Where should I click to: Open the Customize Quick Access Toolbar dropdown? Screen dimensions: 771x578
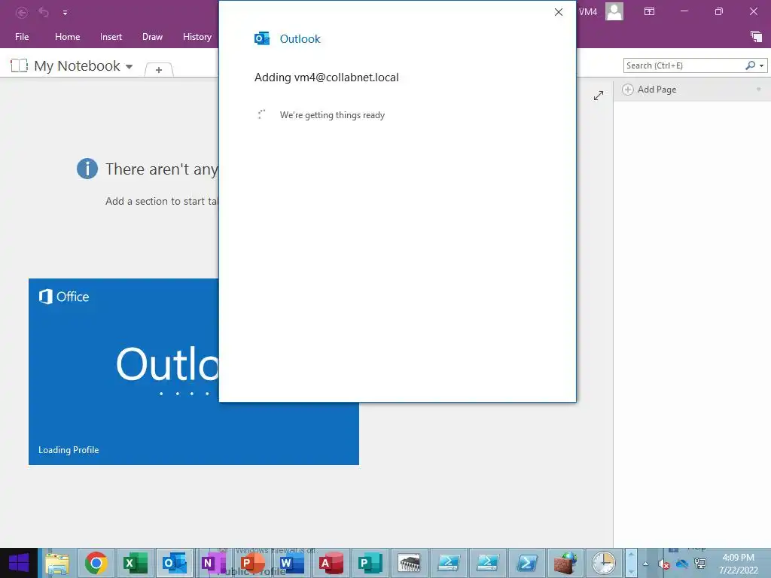[x=65, y=13]
